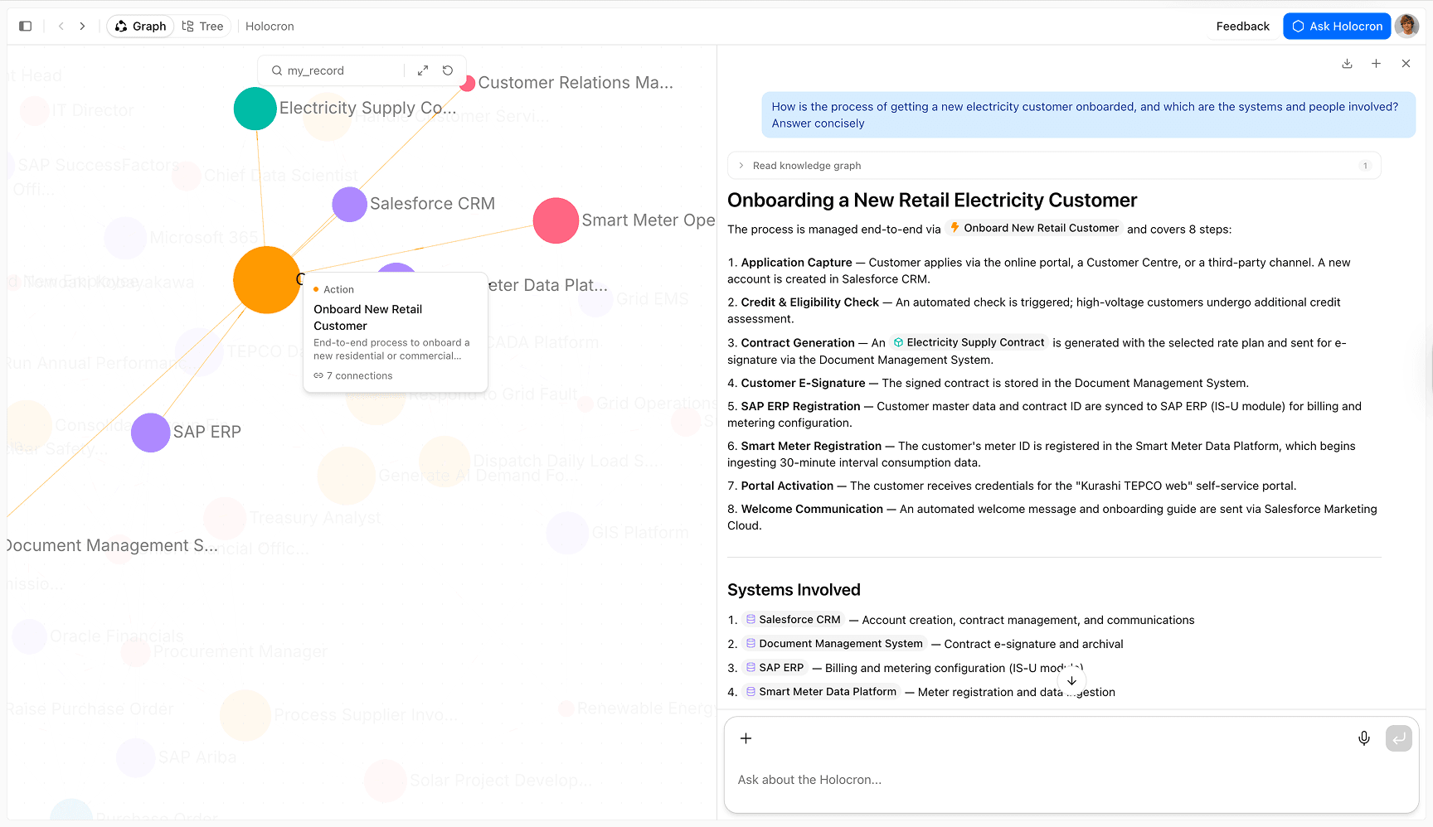Activate the microphone voice input

(1364, 738)
